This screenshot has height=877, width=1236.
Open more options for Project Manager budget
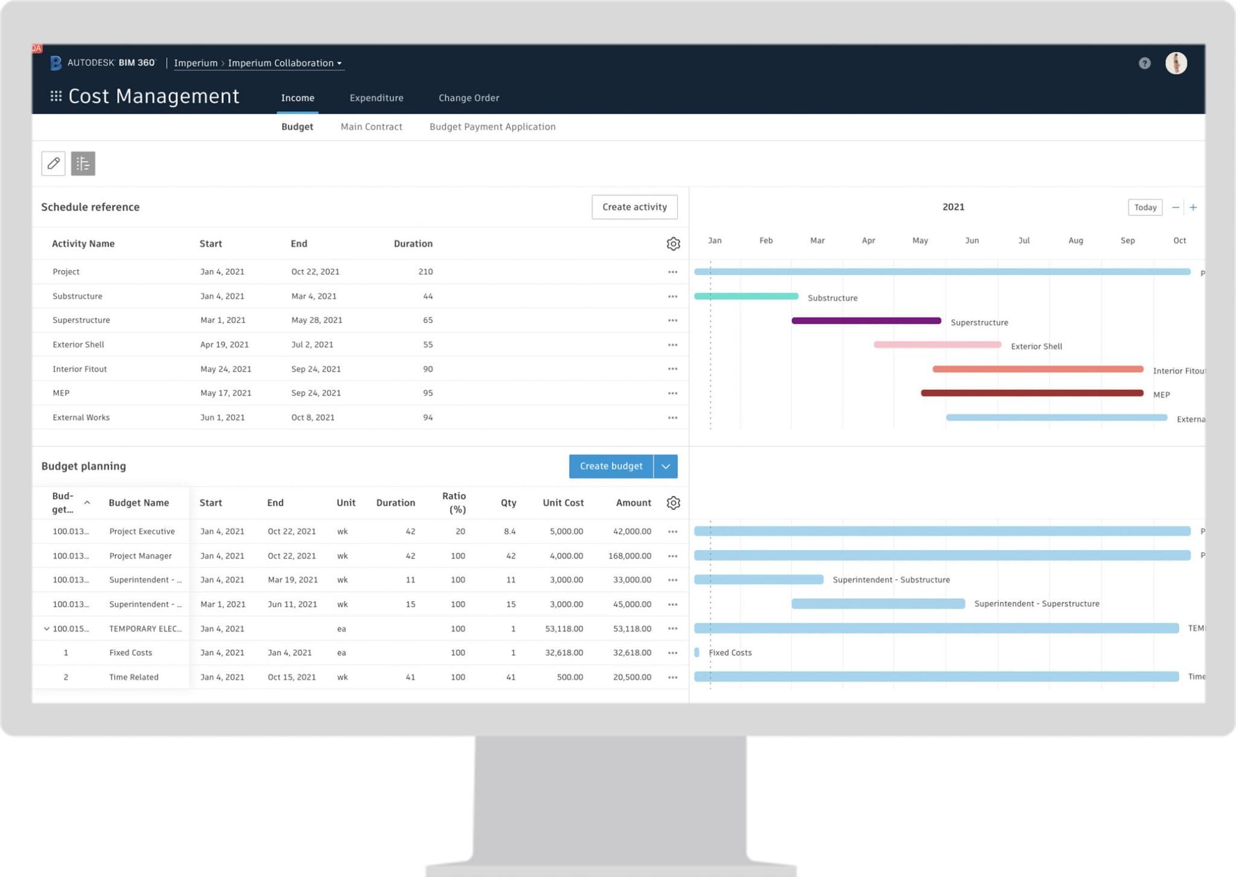[x=672, y=556]
